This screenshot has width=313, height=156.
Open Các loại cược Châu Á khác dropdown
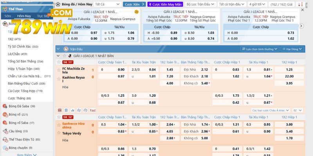(x=270, y=110)
